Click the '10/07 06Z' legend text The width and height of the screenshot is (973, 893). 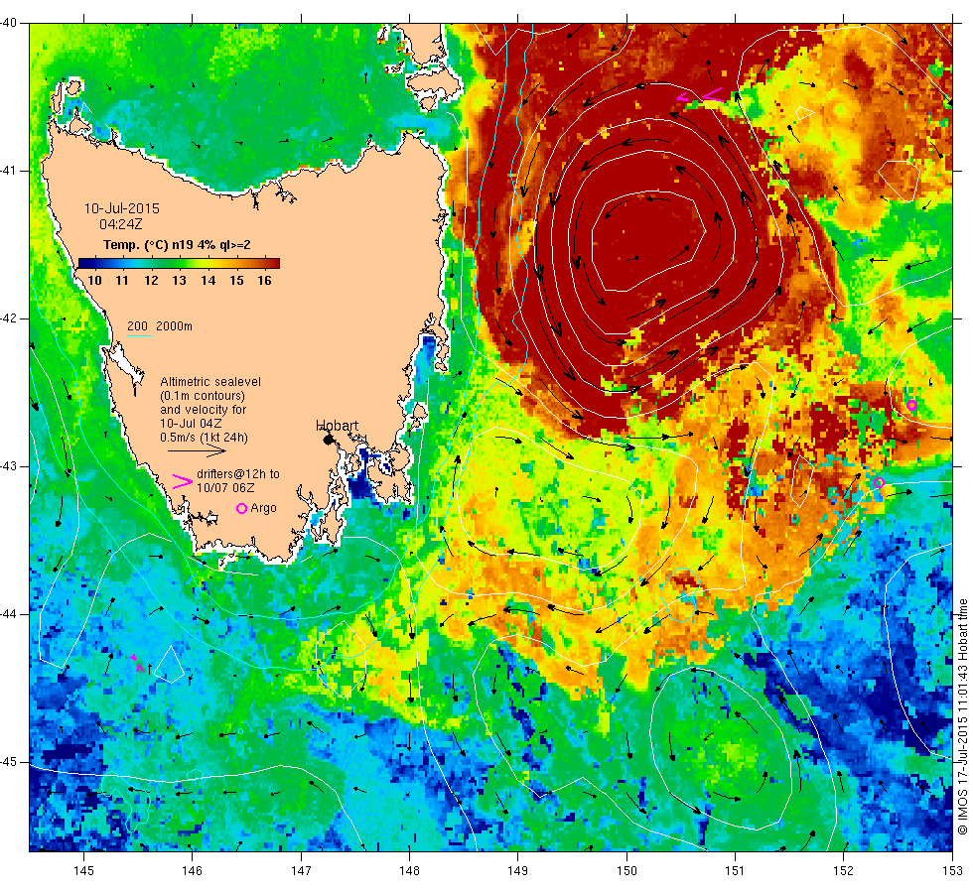[225, 488]
